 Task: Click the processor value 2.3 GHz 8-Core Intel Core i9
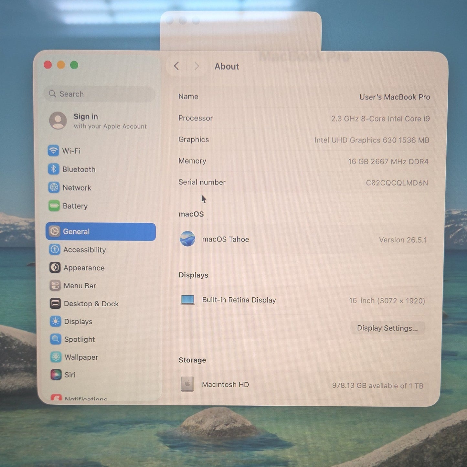click(380, 119)
